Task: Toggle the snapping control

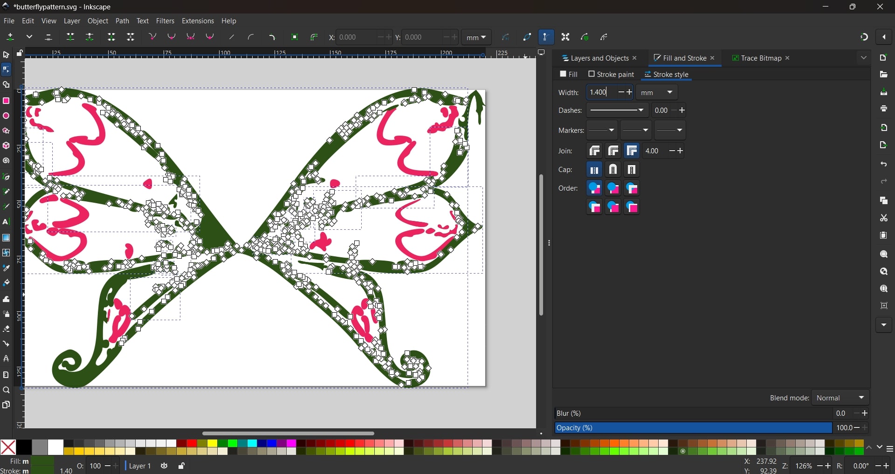Action: click(864, 37)
